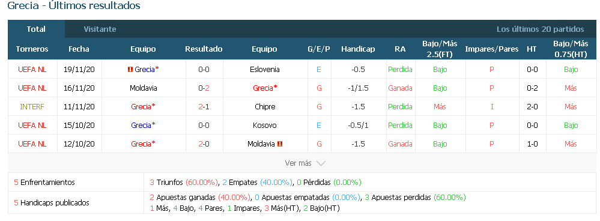600x221 pixels.
Task: Click the Moldavia home team on 16/11/20
Action: tap(143, 88)
